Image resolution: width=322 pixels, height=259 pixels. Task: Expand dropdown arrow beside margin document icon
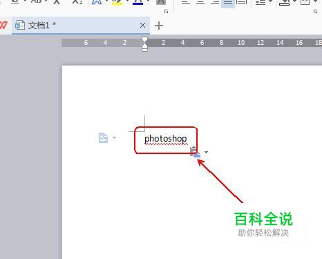(114, 137)
